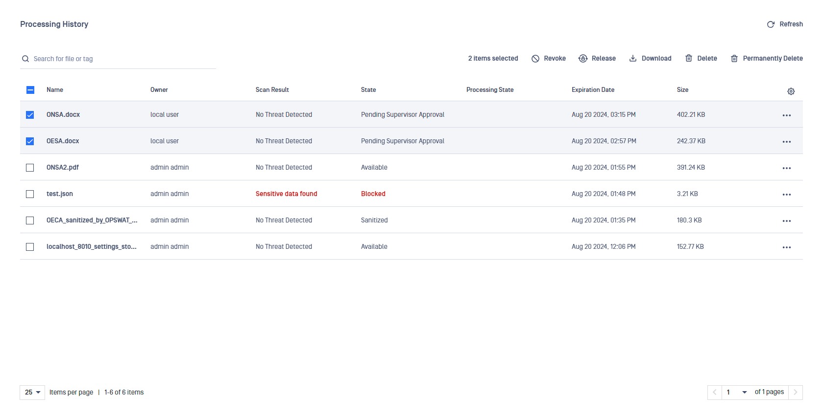This screenshot has height=418, width=823.
Task: Expand the page number dropdown
Action: pyautogui.click(x=744, y=393)
